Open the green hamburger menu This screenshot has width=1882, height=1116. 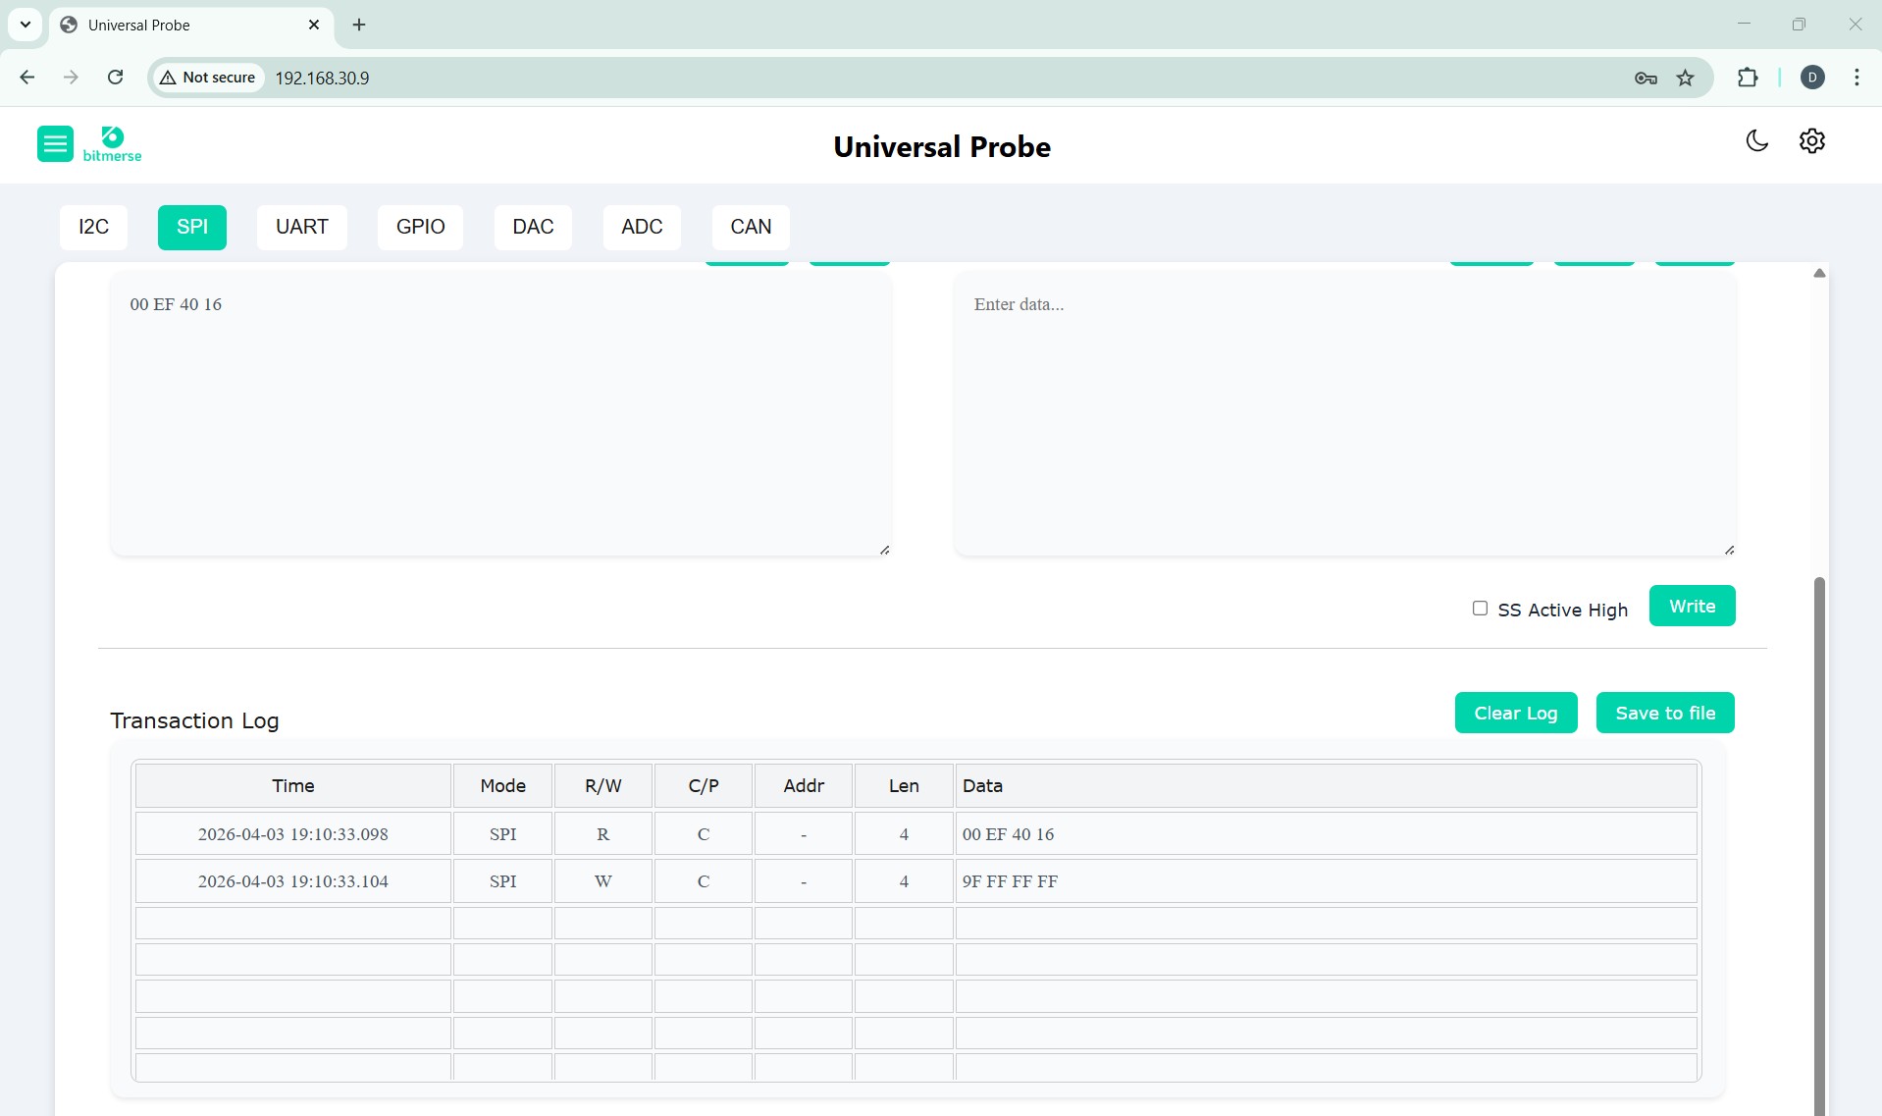tap(55, 144)
